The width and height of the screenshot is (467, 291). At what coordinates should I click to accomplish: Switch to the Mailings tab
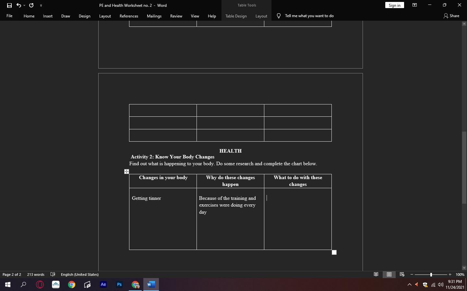154,16
